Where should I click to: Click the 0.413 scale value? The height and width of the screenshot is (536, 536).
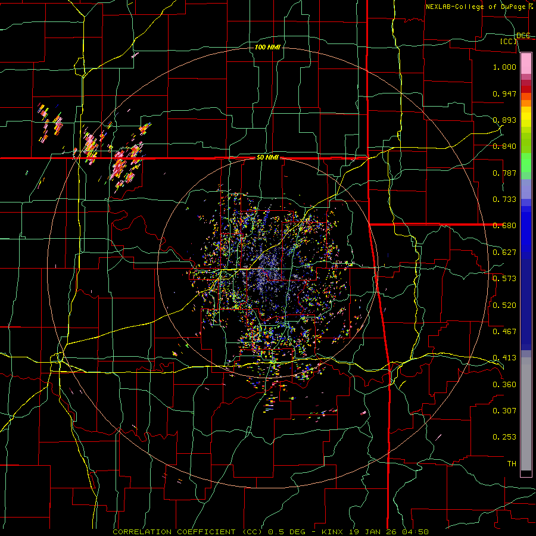[504, 358]
